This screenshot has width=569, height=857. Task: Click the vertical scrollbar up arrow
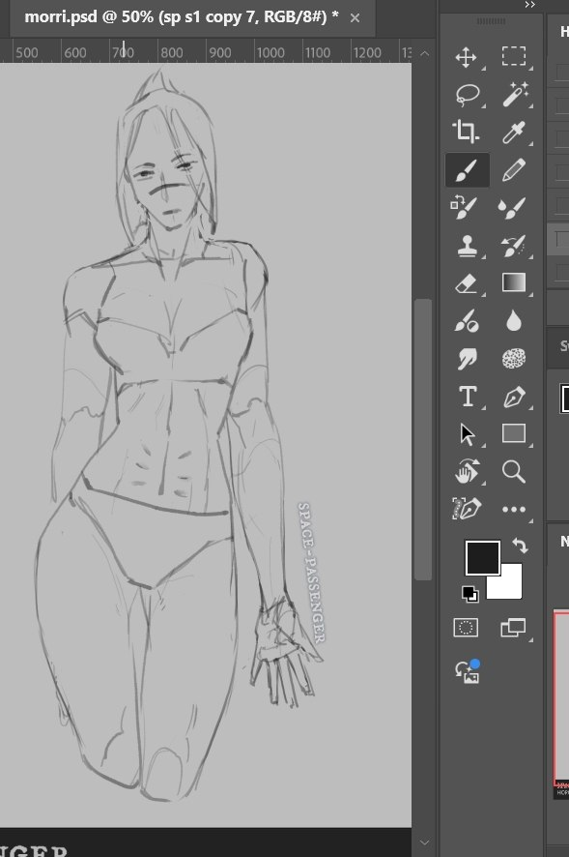coord(424,53)
